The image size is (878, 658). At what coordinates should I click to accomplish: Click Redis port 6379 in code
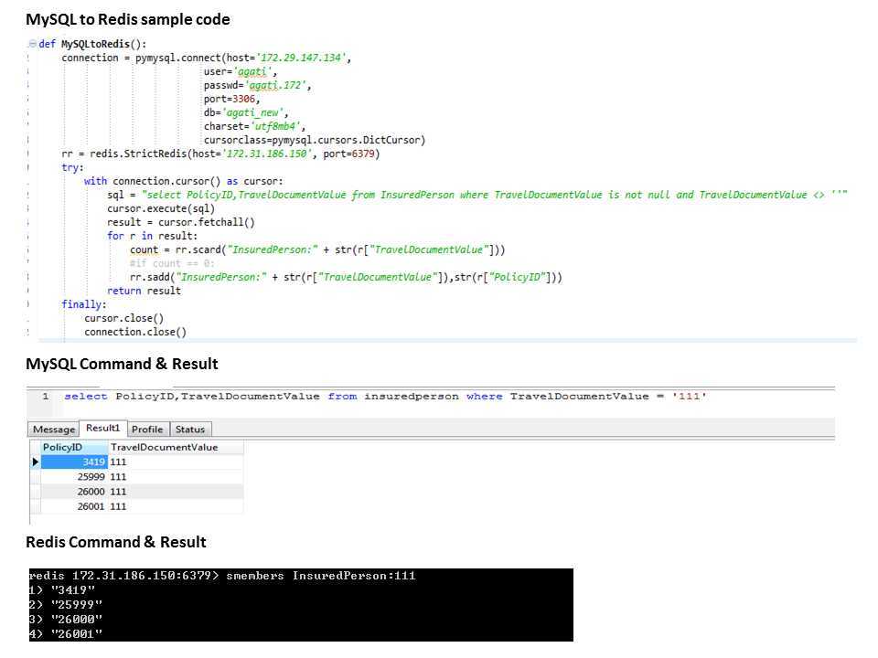pos(363,154)
